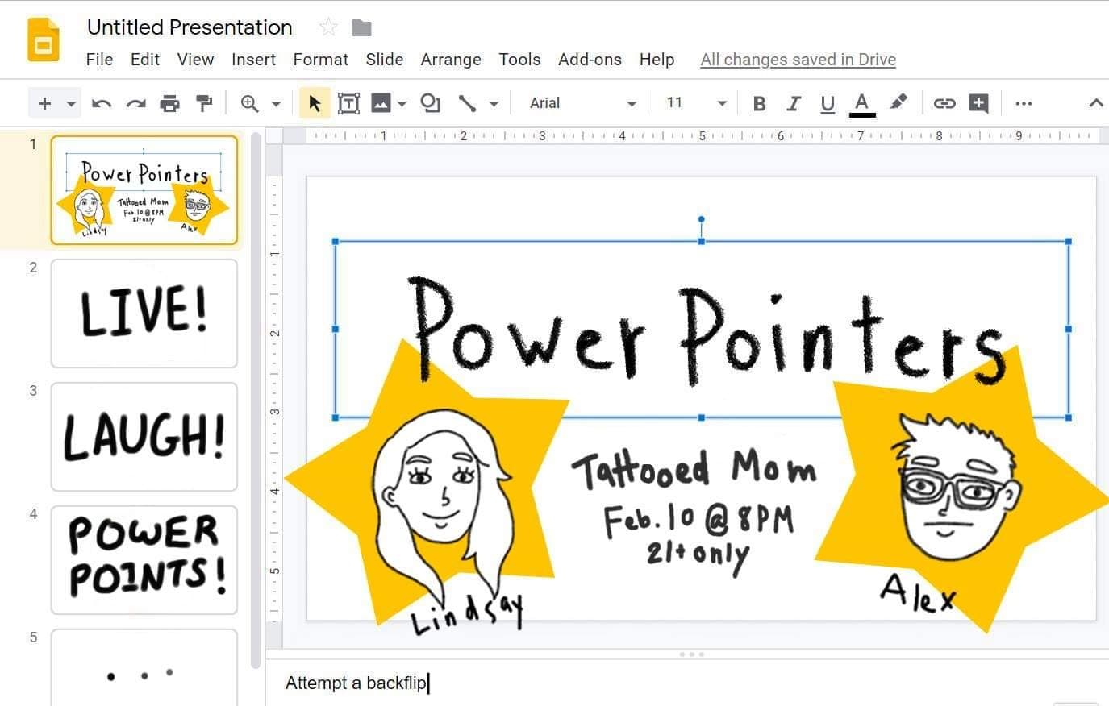Choose the Select arrow cursor tool
The height and width of the screenshot is (706, 1109).
(315, 103)
